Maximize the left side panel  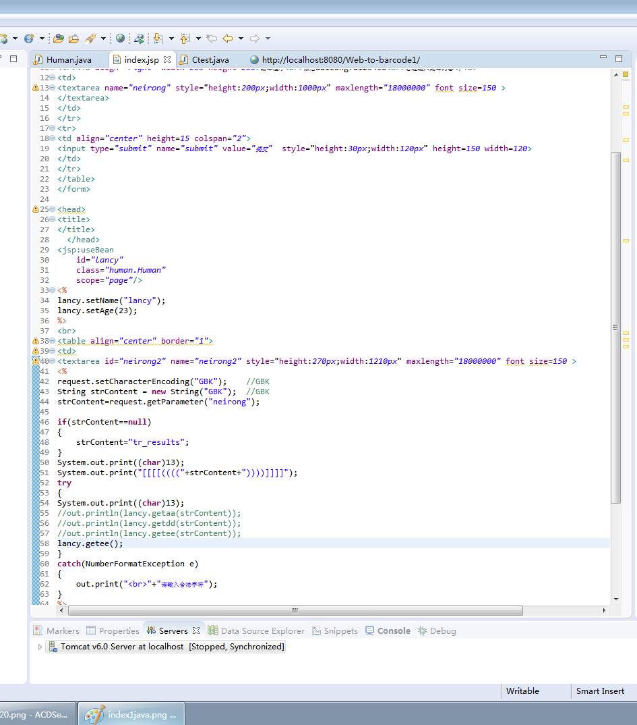tap(13, 59)
